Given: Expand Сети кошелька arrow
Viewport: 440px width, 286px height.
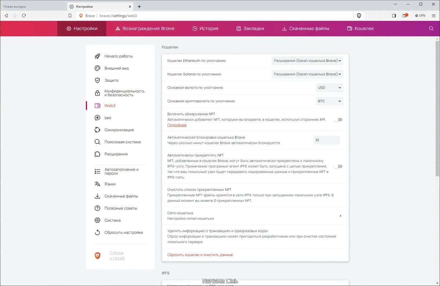Looking at the screenshot, I should (341, 216).
